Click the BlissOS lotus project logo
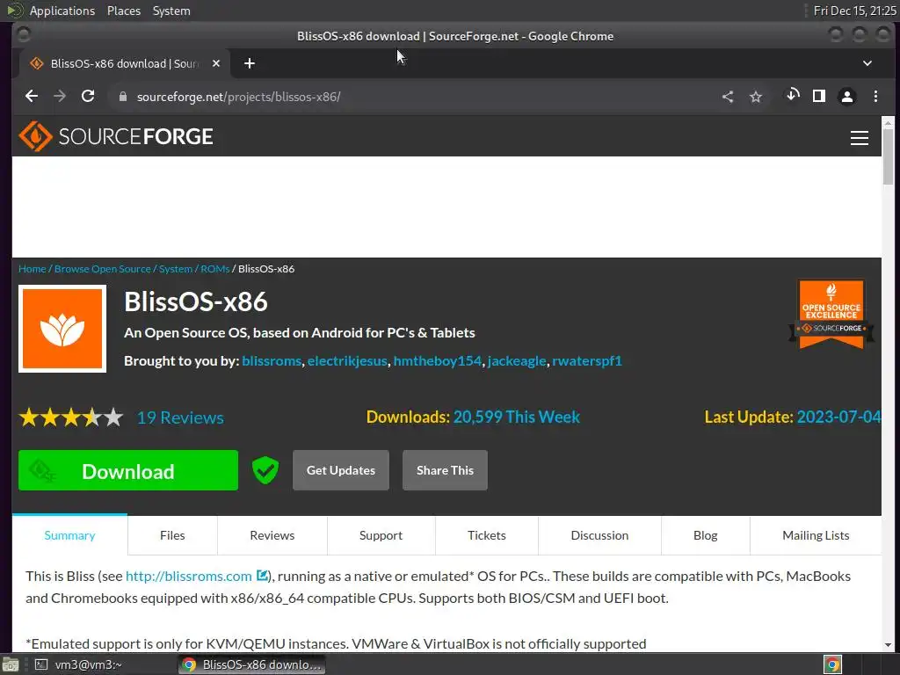Image resolution: width=900 pixels, height=675 pixels. (62, 329)
